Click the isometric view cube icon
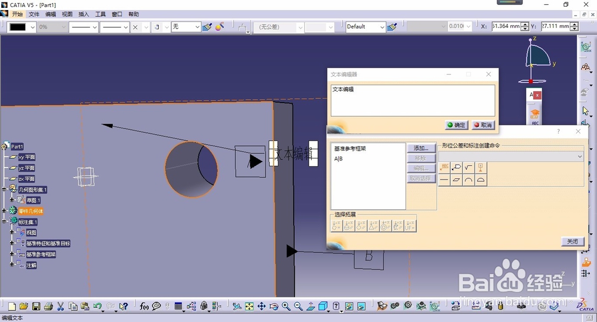Viewport: 597px width, 322px height. (x=323, y=306)
